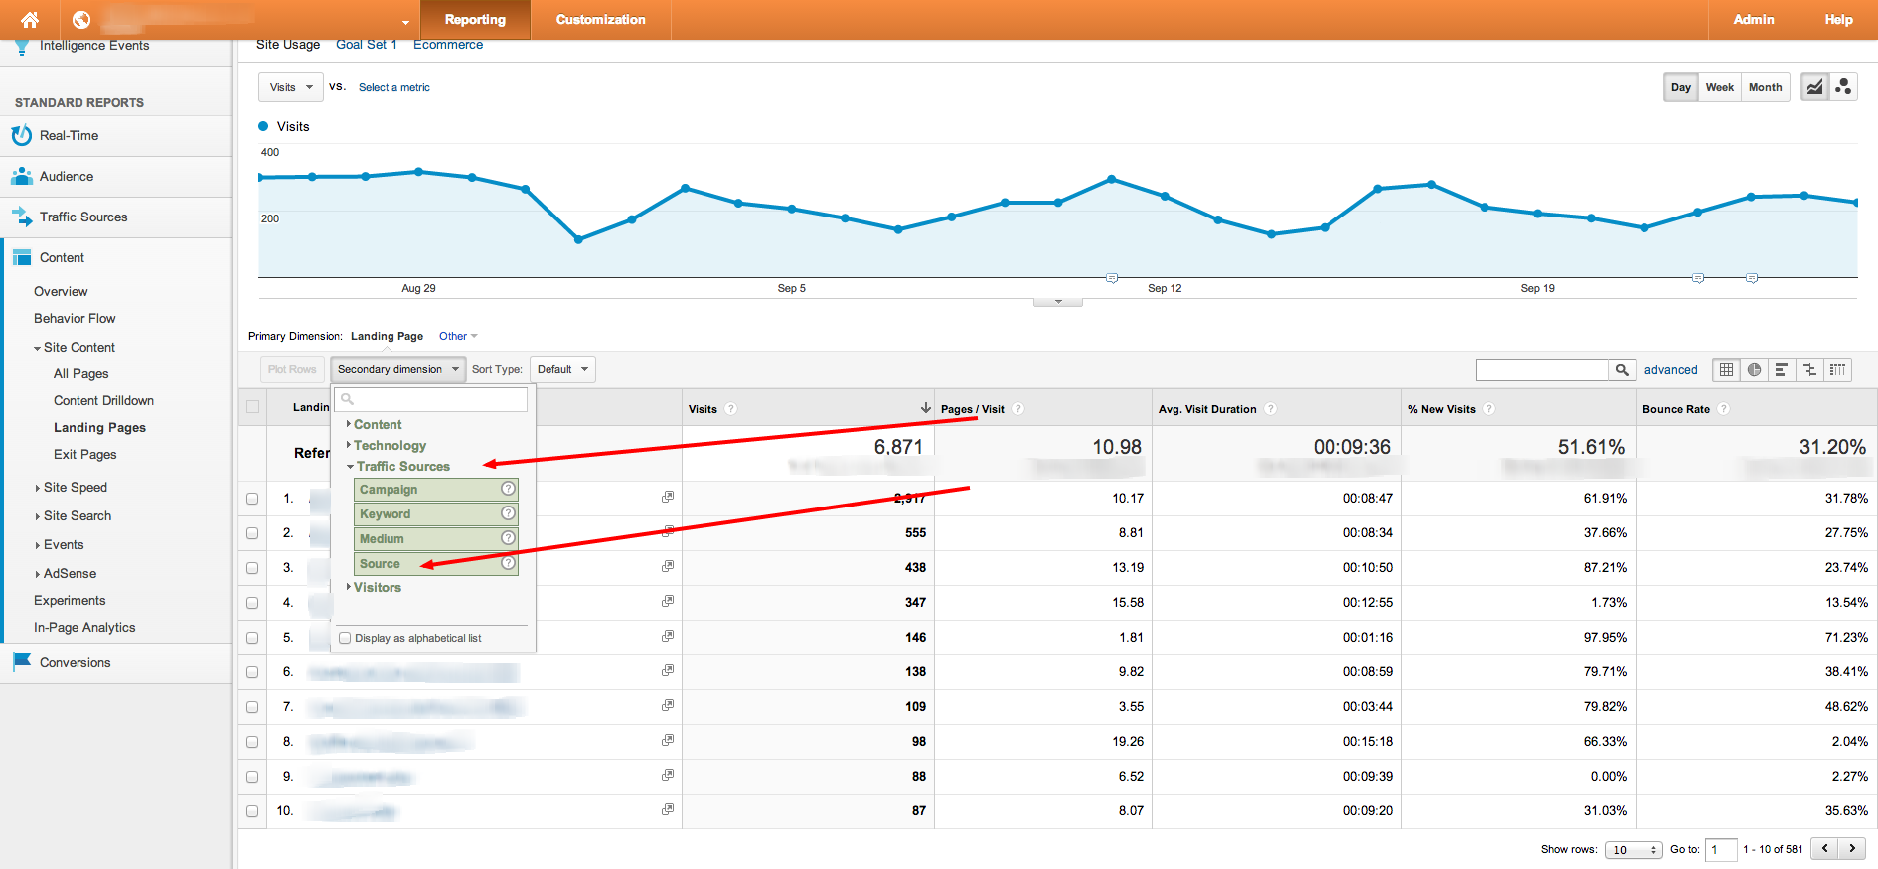Open the Customization tab
Viewport: 1878px width, 869px height.
point(600,19)
